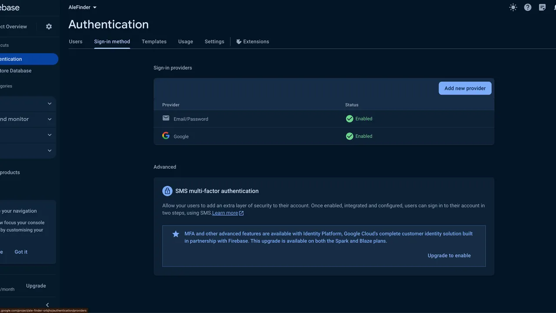The width and height of the screenshot is (556, 313).
Task: Click the Google logo icon
Action: pyautogui.click(x=166, y=136)
